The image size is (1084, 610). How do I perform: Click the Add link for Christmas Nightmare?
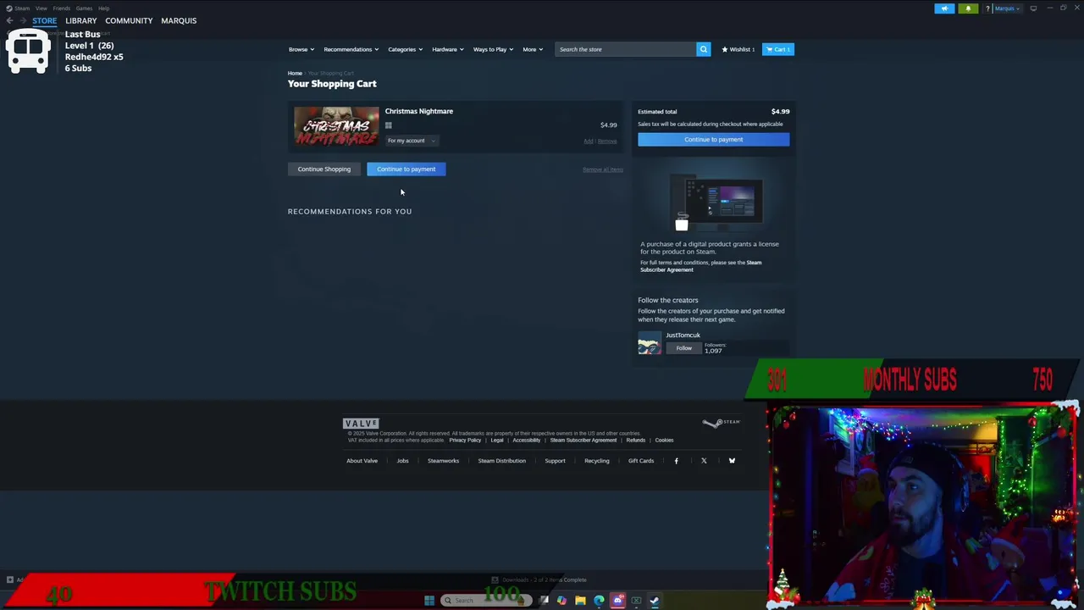[588, 141]
